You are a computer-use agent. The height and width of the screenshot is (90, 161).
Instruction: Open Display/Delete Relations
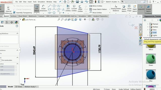[x=116, y=8]
